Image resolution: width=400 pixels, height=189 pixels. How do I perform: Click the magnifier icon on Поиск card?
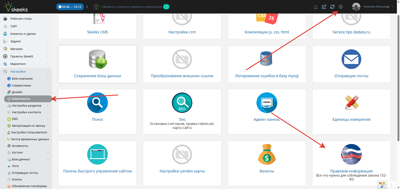[x=97, y=103]
